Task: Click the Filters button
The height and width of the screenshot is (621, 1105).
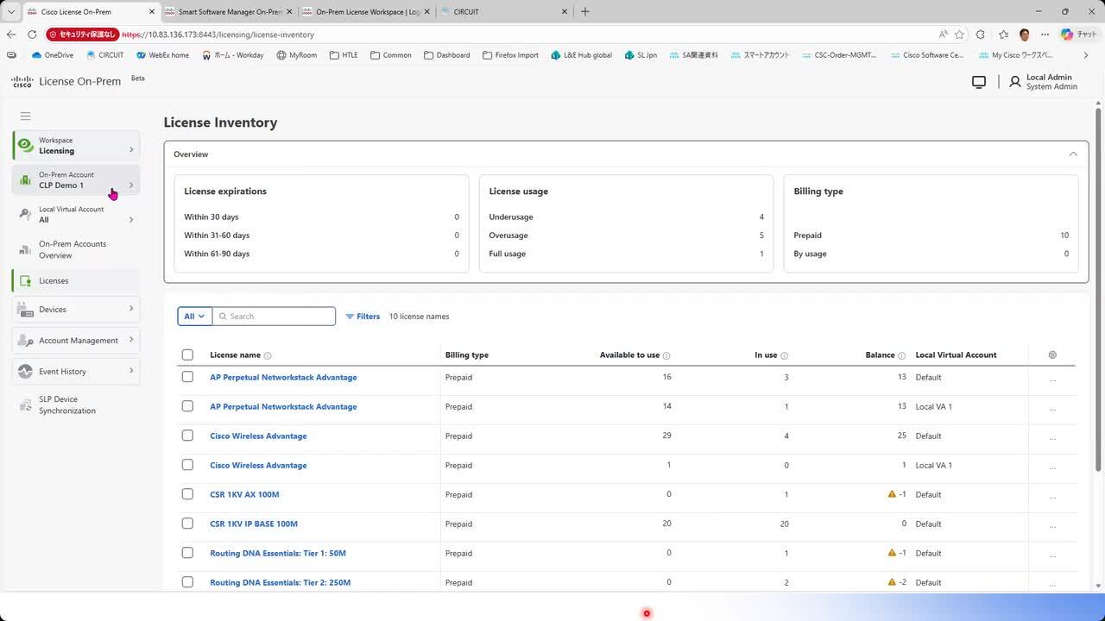Action: coord(363,317)
